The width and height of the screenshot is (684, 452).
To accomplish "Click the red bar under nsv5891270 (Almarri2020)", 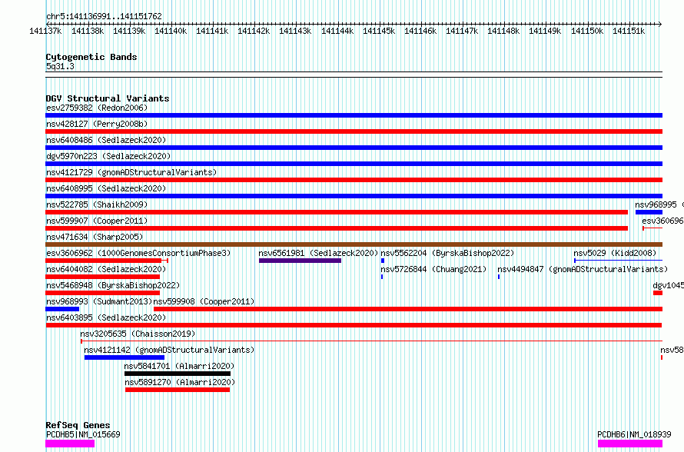I will click(x=178, y=390).
